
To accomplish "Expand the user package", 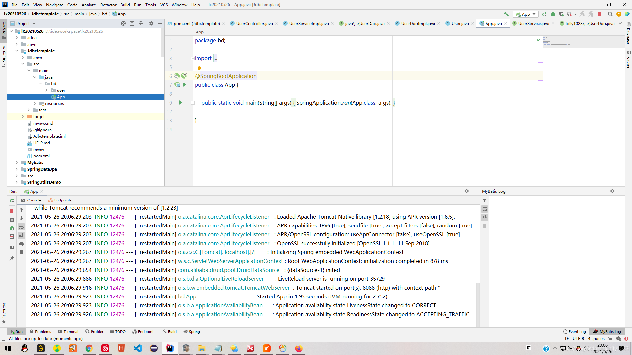I will click(46, 90).
